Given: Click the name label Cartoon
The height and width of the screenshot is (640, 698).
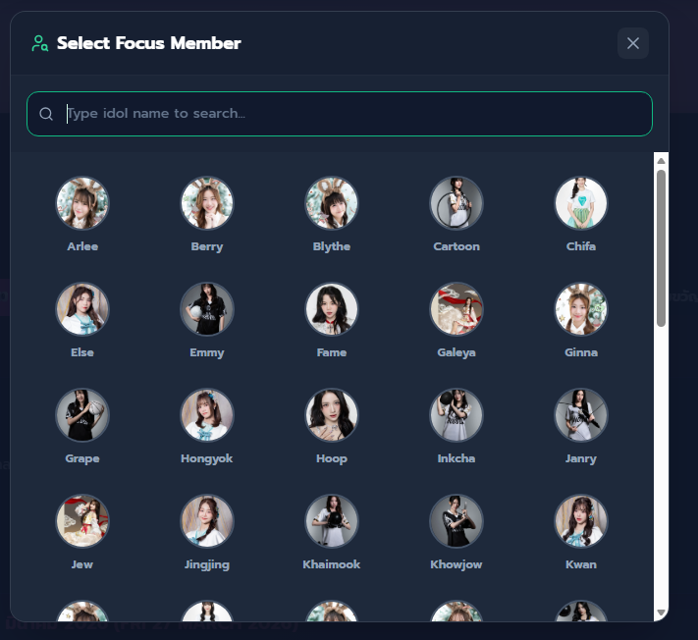Looking at the screenshot, I should pyautogui.click(x=456, y=246).
